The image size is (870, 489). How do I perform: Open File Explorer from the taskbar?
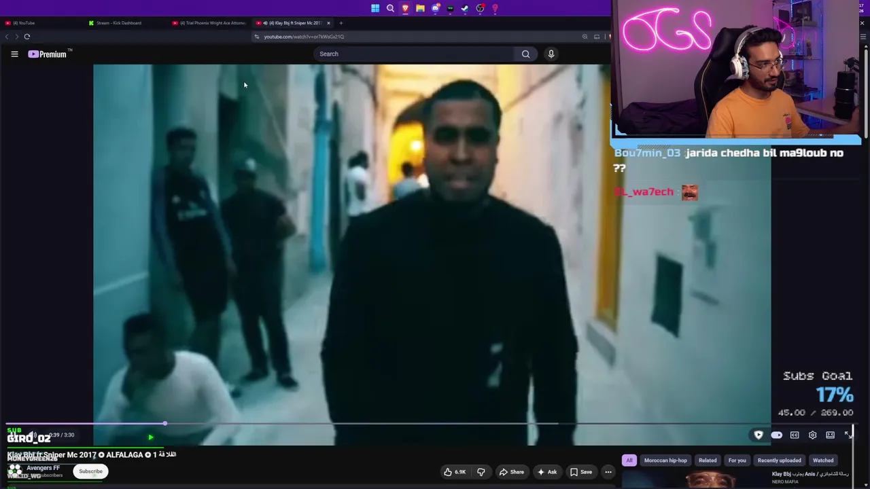click(x=420, y=8)
